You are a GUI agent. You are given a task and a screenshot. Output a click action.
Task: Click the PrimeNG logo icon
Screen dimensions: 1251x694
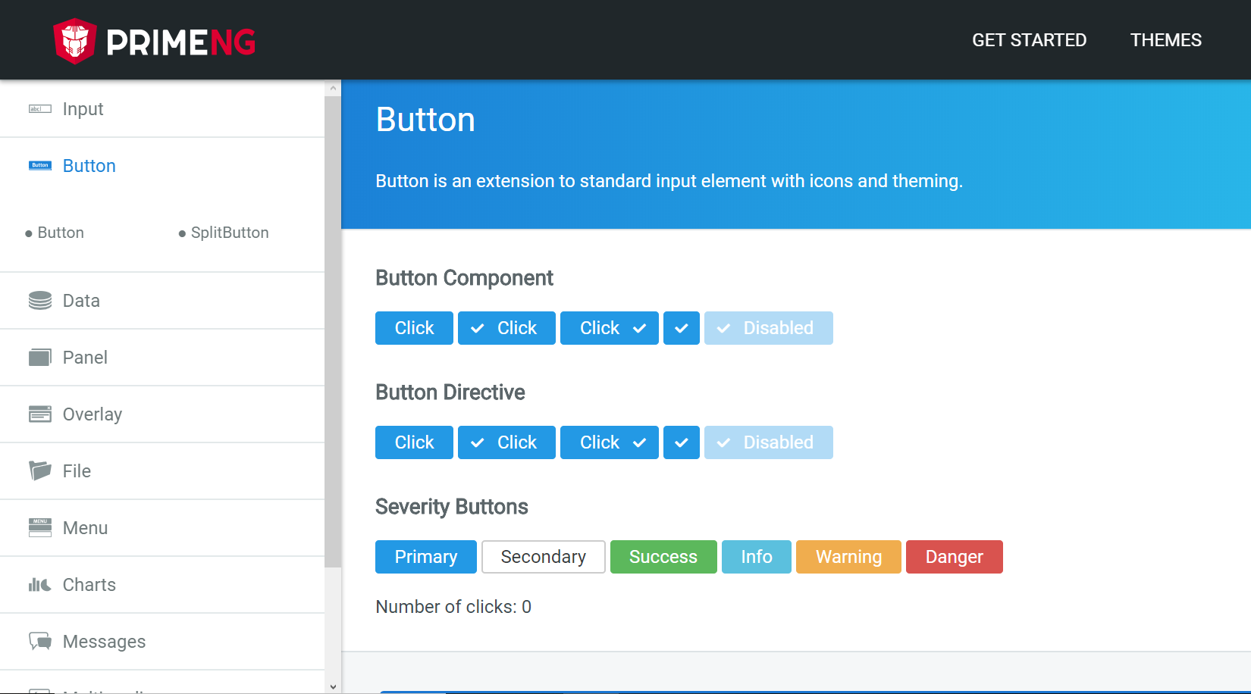[74, 41]
